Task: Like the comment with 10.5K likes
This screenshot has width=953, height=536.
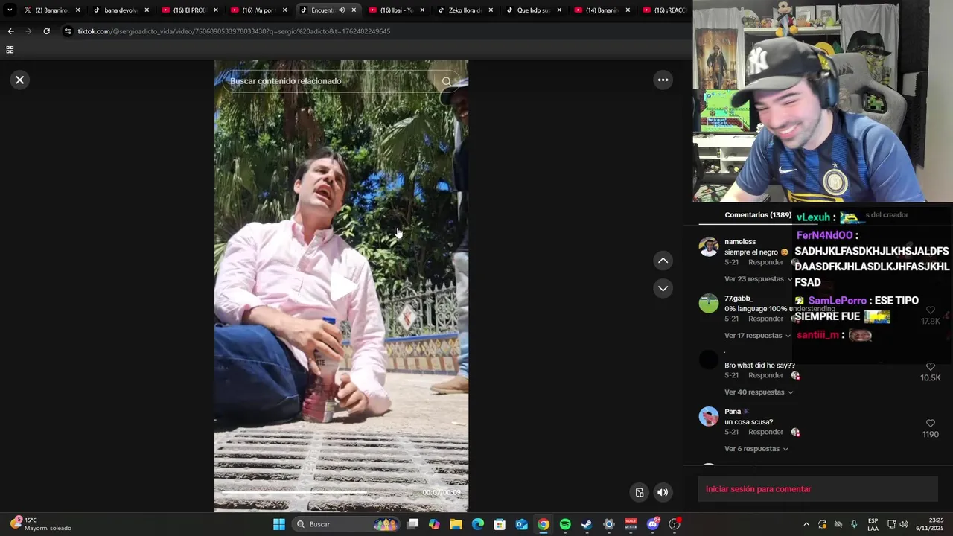Action: [x=931, y=367]
